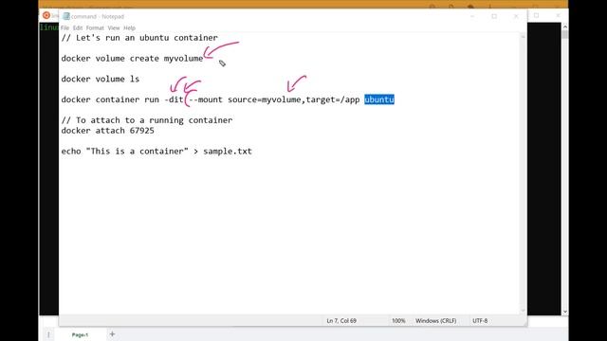Click the UTF-8 encoding status entry
The height and width of the screenshot is (341, 607).
point(480,320)
